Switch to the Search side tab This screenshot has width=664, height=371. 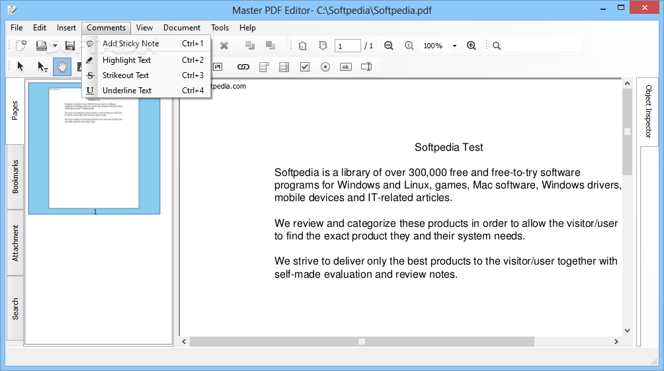[15, 308]
